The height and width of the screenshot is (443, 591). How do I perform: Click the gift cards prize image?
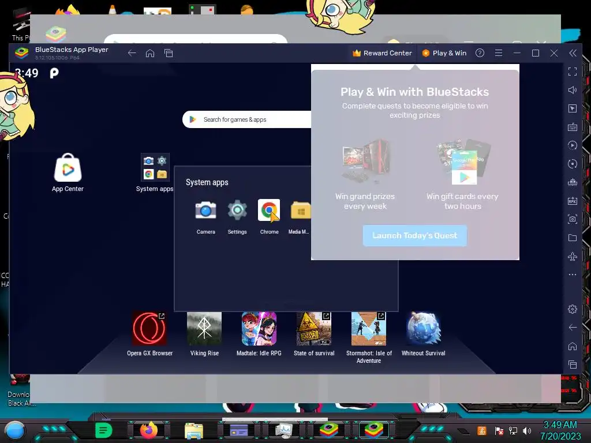(463, 162)
